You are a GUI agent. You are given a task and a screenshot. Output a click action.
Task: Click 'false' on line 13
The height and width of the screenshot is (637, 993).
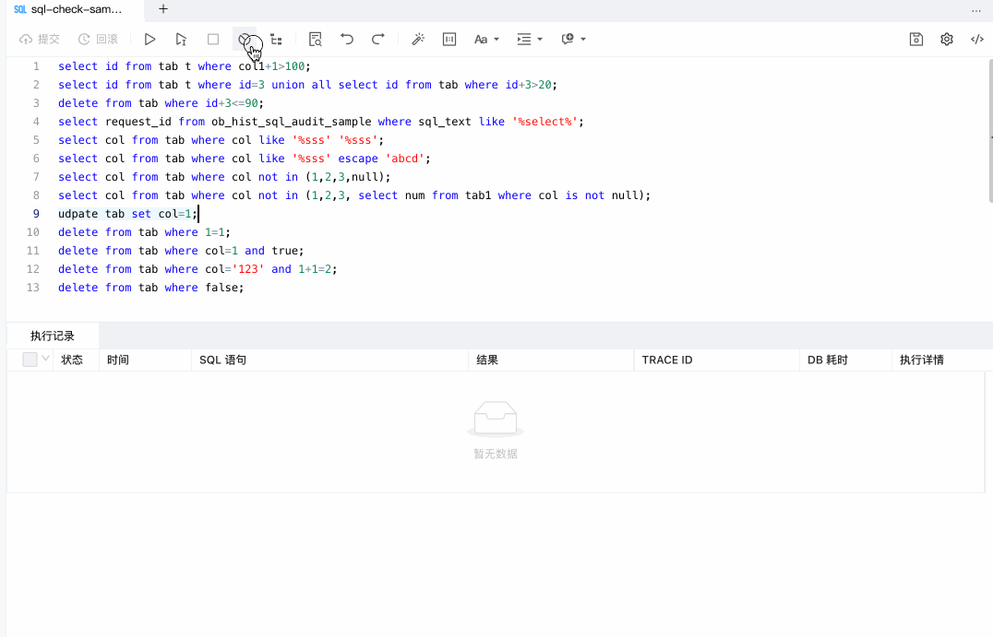coord(221,288)
